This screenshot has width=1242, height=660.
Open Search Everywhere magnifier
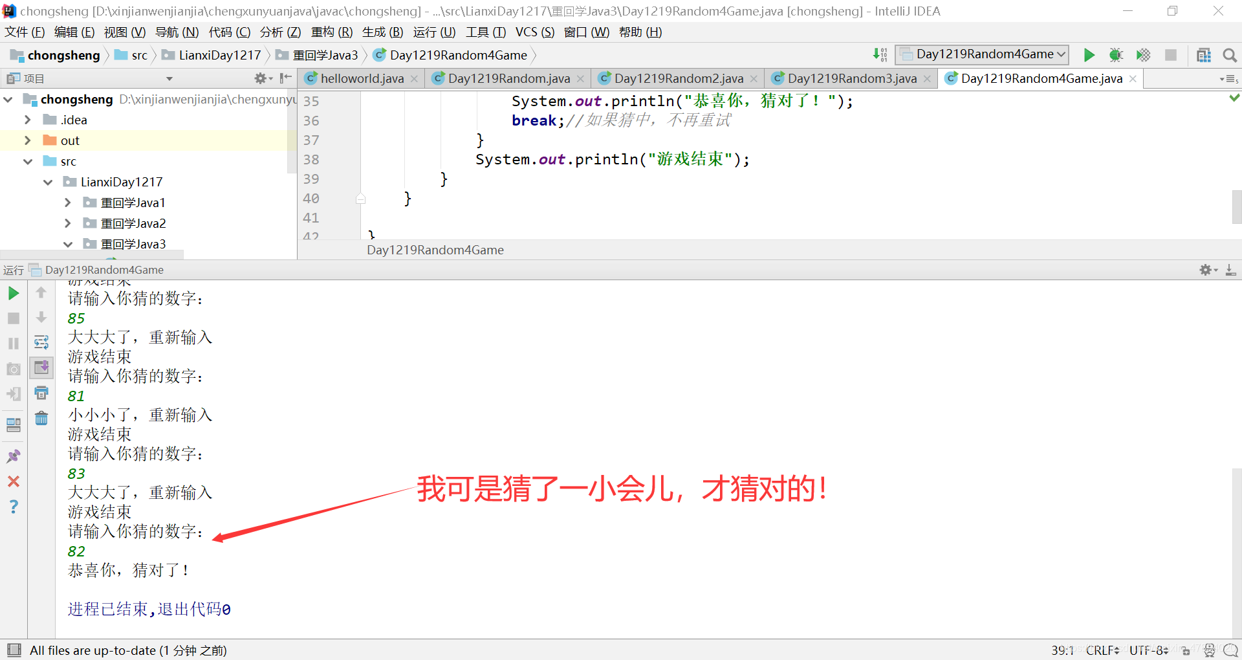click(1230, 55)
